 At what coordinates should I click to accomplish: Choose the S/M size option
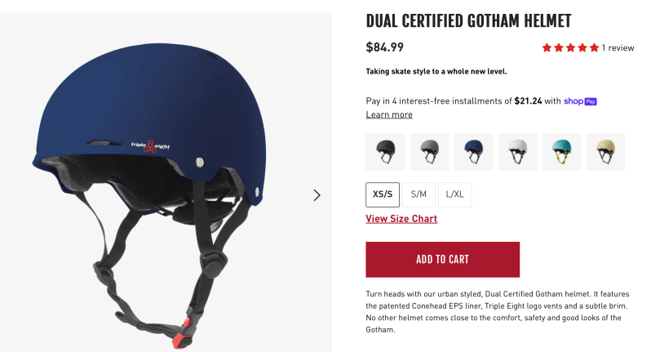(x=418, y=194)
